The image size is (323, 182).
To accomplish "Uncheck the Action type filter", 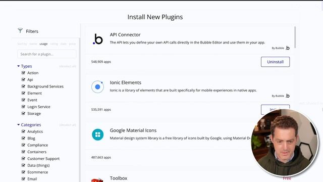I will coord(23,73).
